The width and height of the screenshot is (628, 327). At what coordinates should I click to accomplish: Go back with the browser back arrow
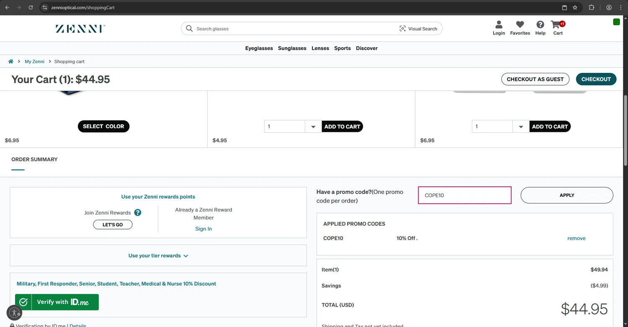point(7,8)
